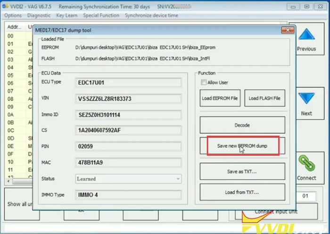Click the Load FLASH File button
The height and width of the screenshot is (234, 330).
point(264,98)
